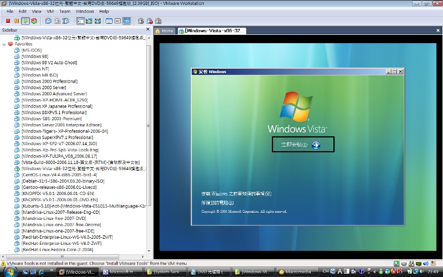Viewport: 443px width, 277px height.
Task: Open the 'What to know before installing' link
Action: click(x=236, y=194)
